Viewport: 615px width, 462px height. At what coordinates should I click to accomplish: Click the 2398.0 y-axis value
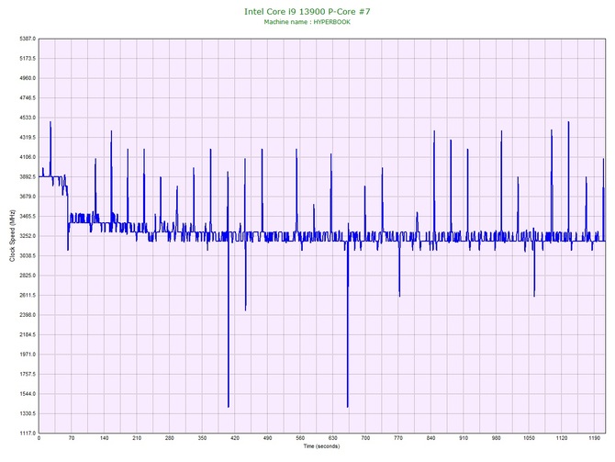tap(28, 315)
